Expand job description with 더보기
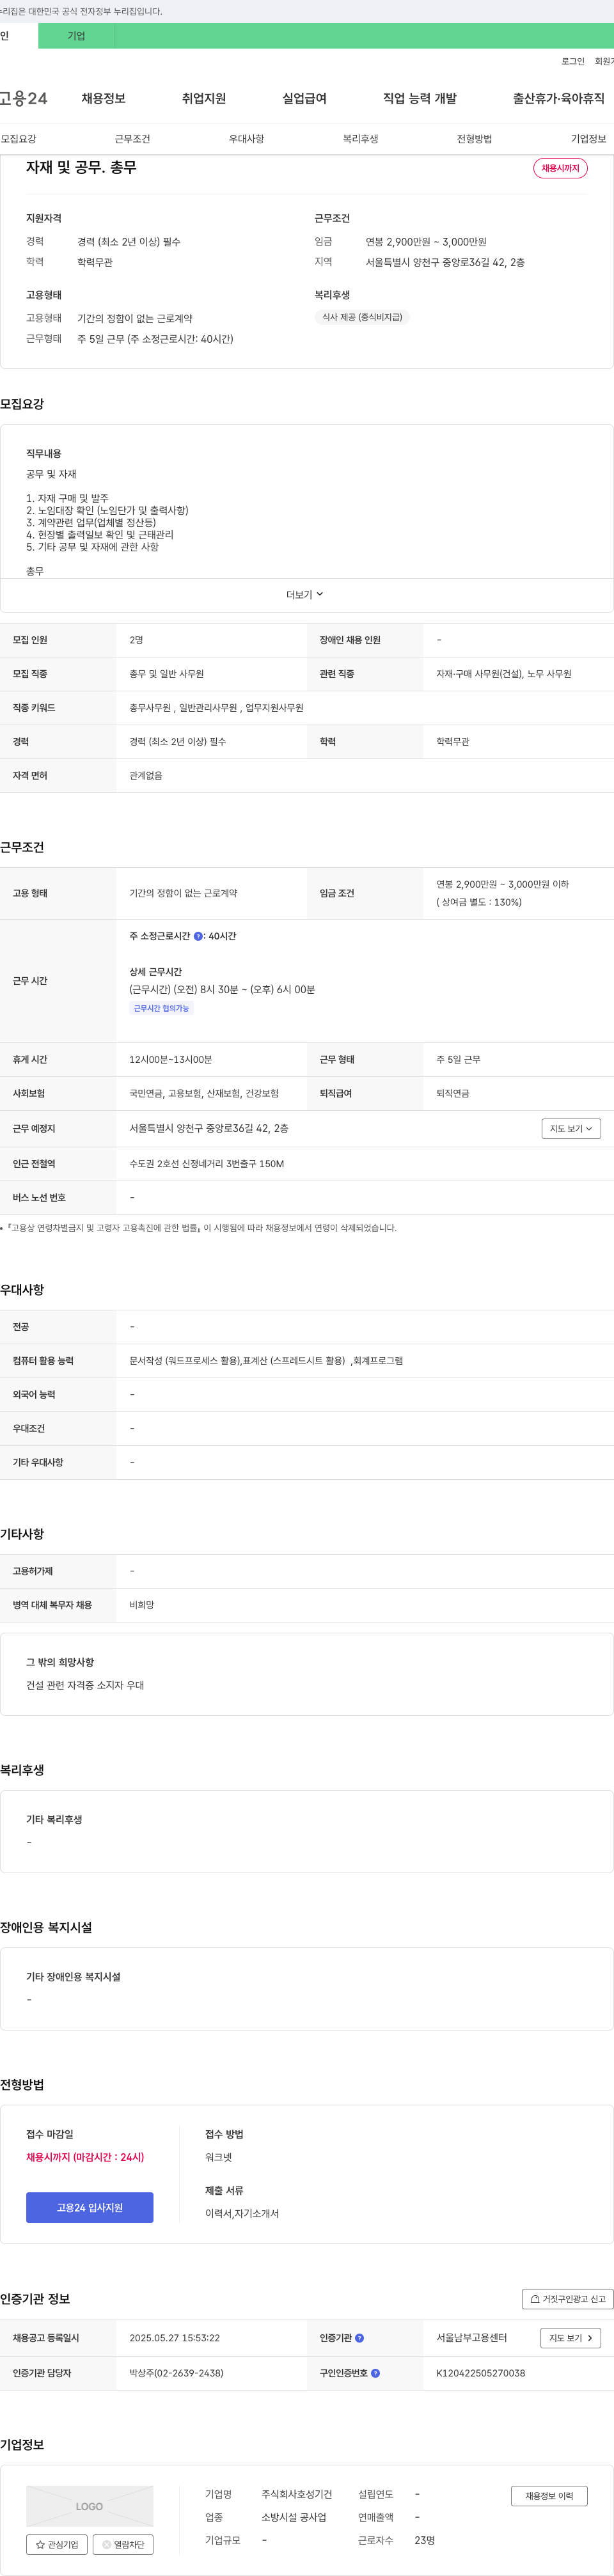The image size is (614, 2576). 305,595
